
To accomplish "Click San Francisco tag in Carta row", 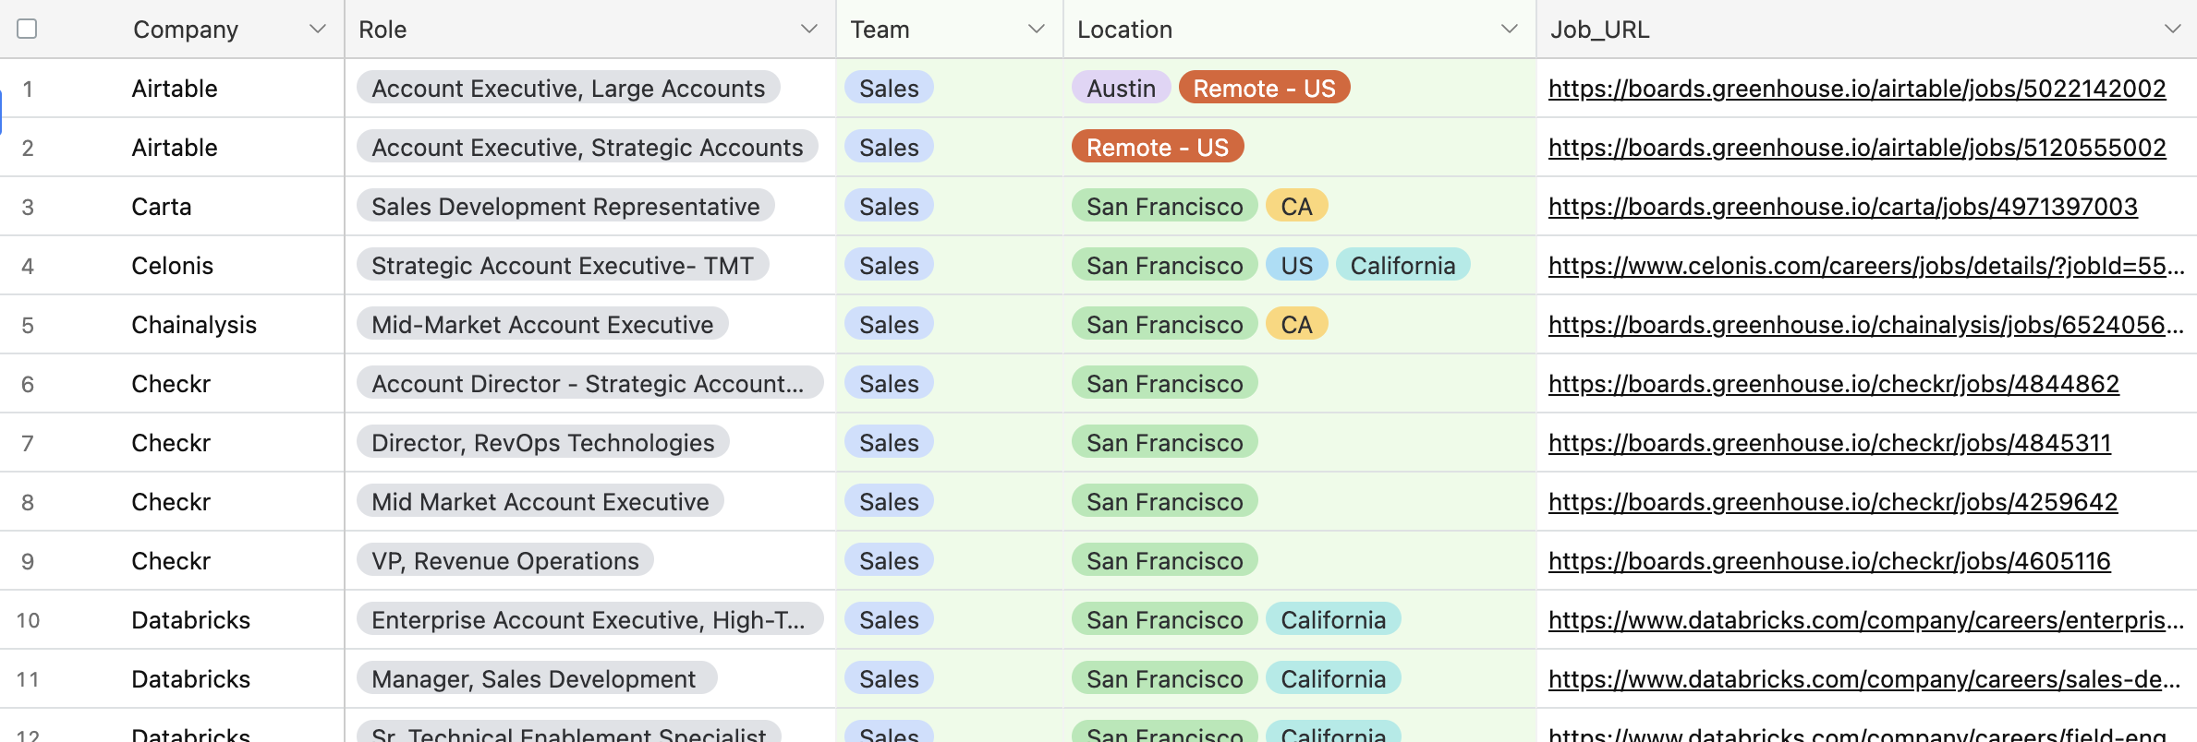I will tap(1164, 206).
